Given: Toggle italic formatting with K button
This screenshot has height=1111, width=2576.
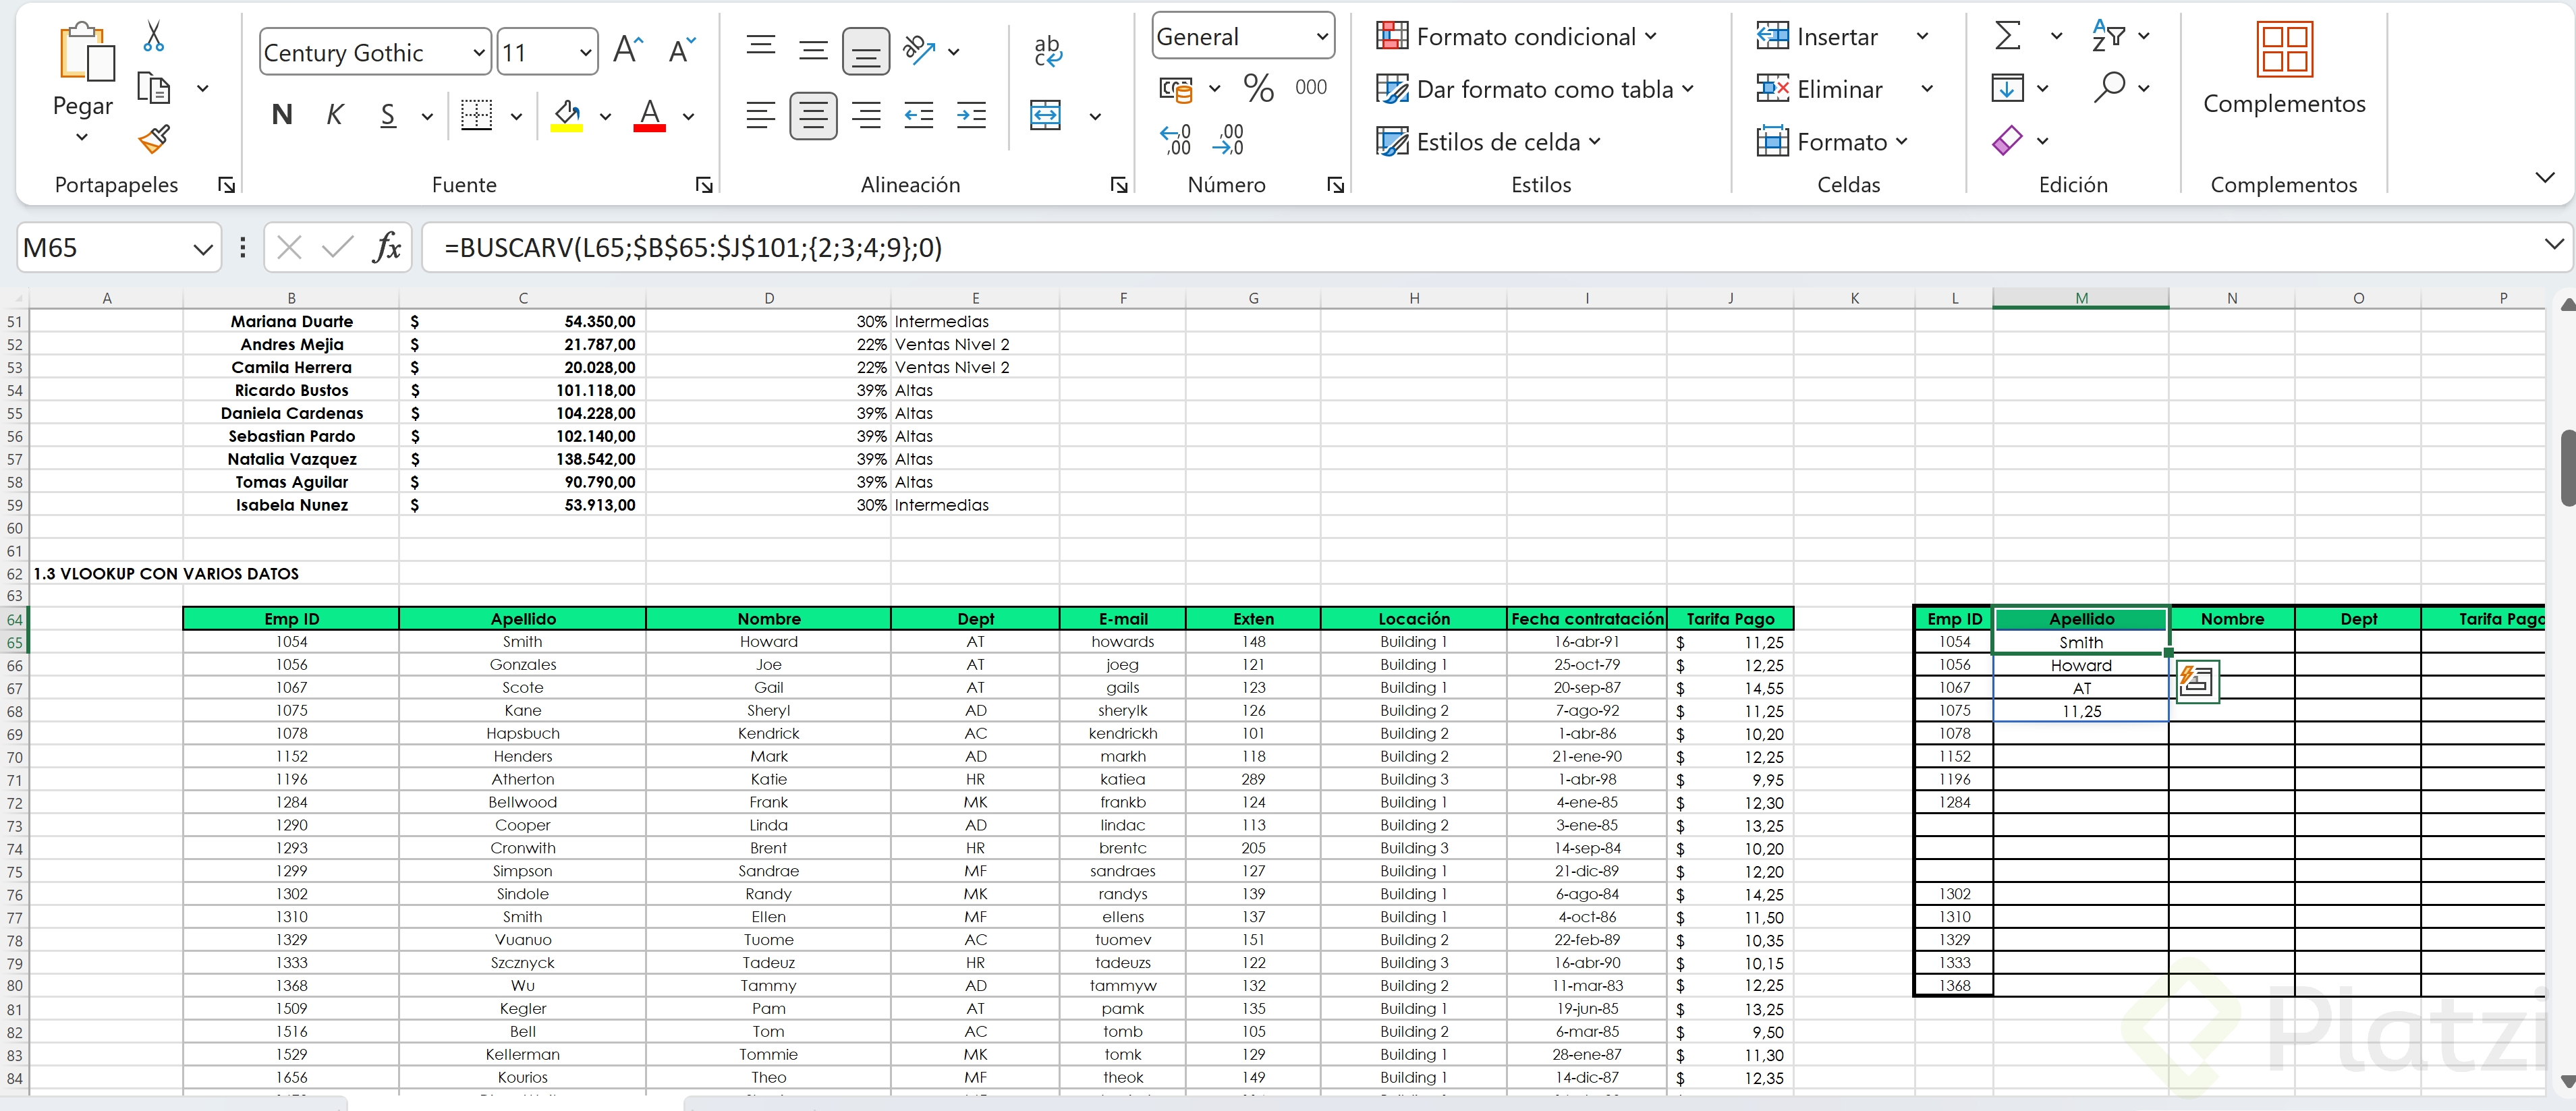Looking at the screenshot, I should tap(335, 115).
